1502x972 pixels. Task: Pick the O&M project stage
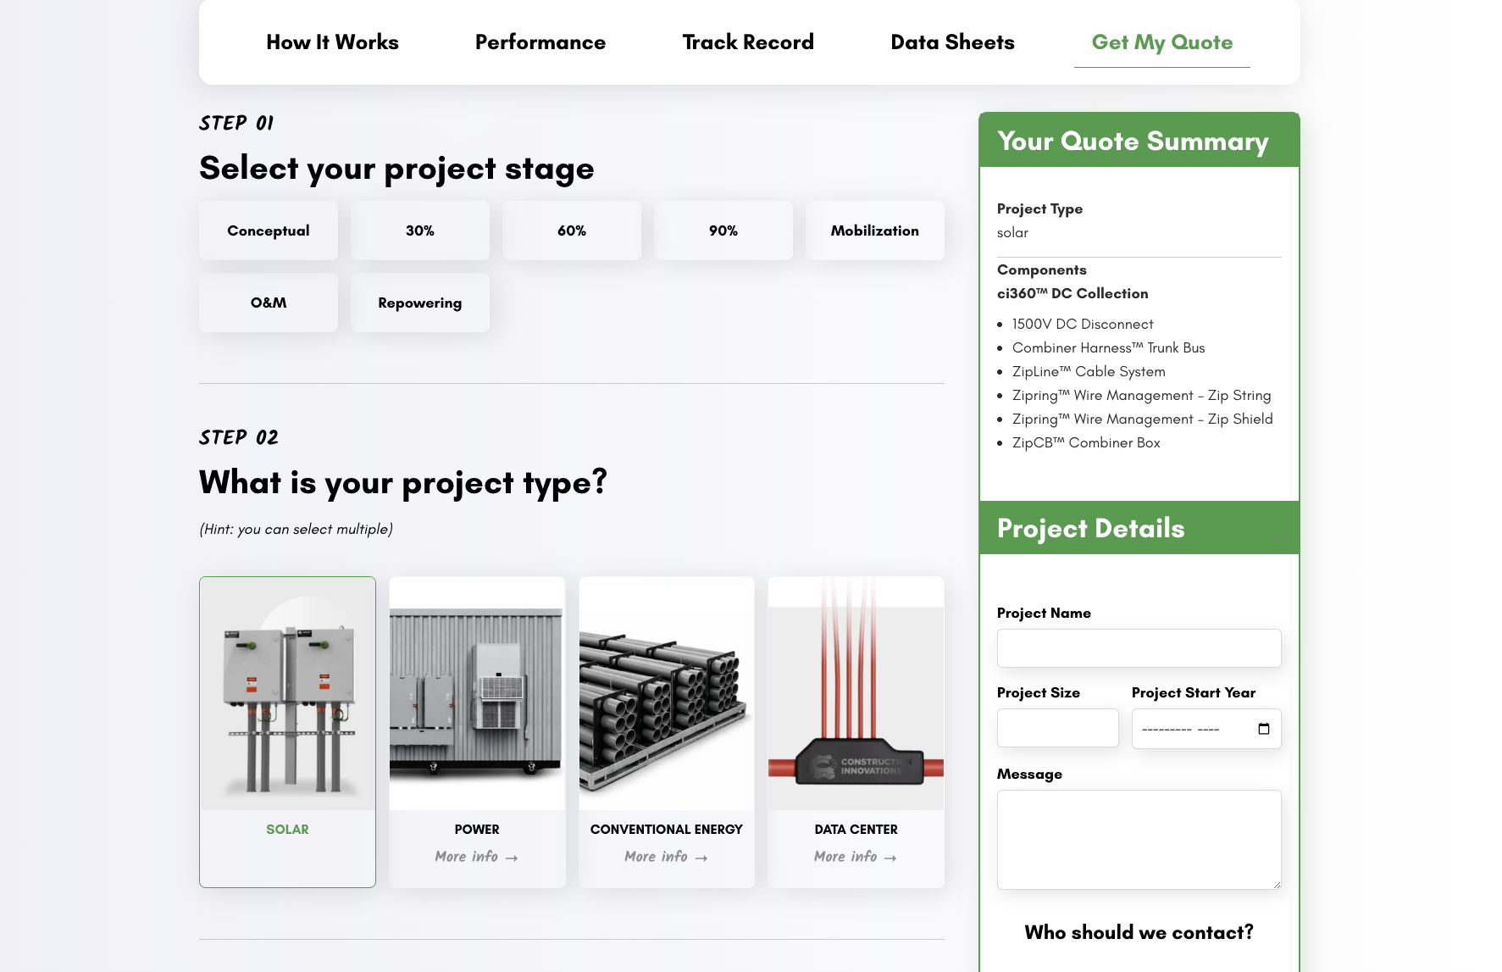[269, 303]
